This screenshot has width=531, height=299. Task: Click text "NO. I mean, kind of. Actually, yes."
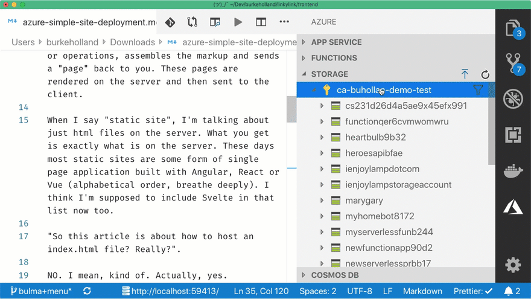click(x=137, y=275)
